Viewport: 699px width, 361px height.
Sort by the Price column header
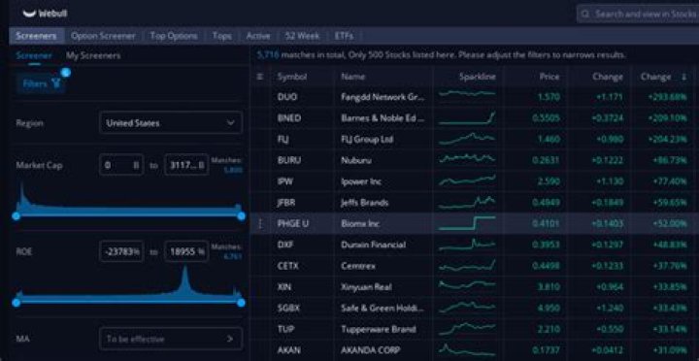(x=549, y=77)
